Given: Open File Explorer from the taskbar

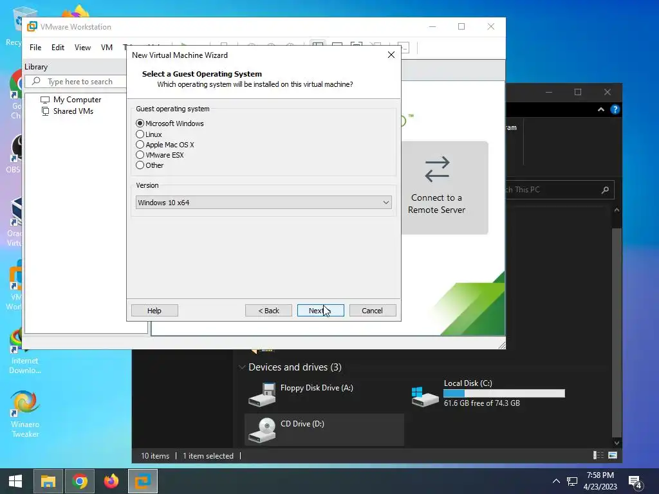Looking at the screenshot, I should (48, 481).
